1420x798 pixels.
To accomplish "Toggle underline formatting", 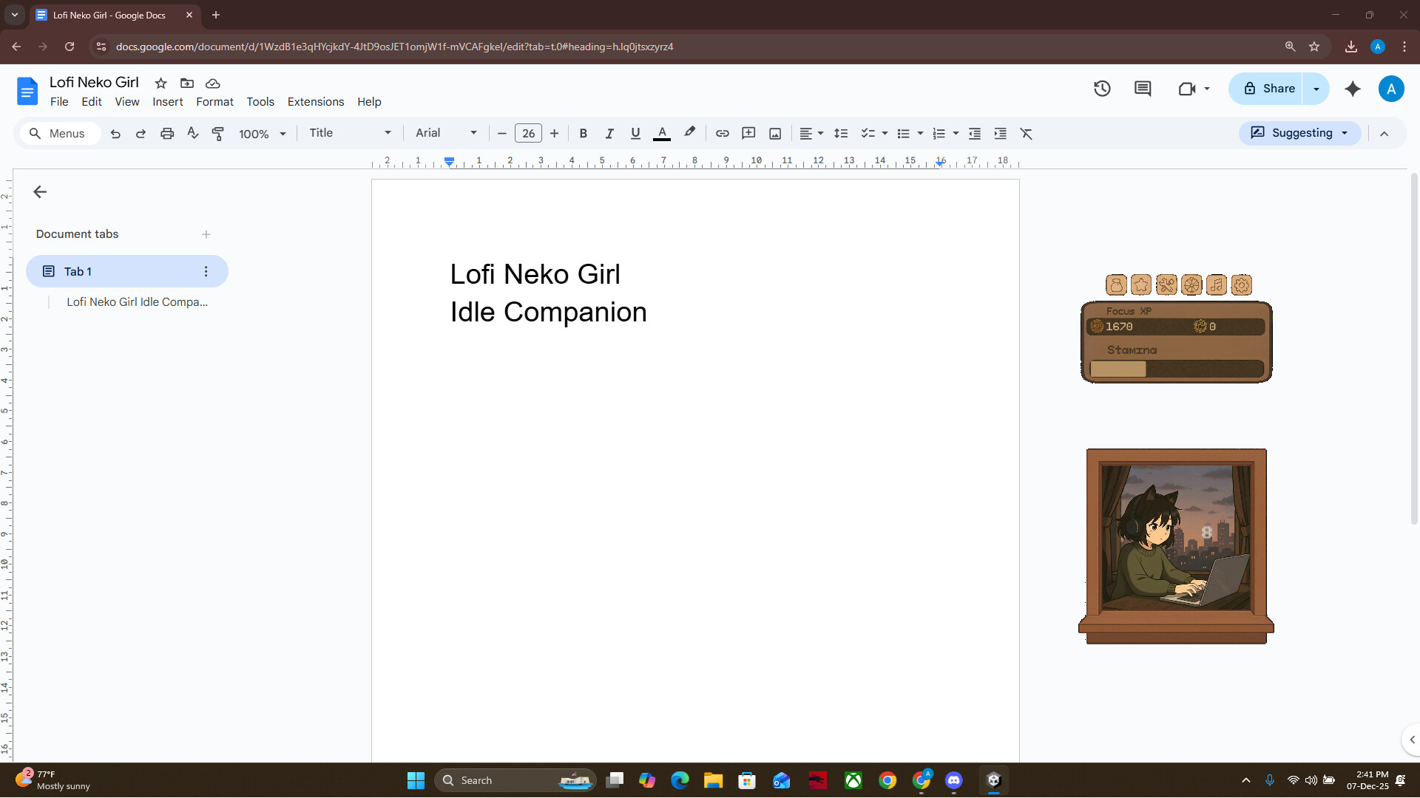I will click(x=635, y=133).
